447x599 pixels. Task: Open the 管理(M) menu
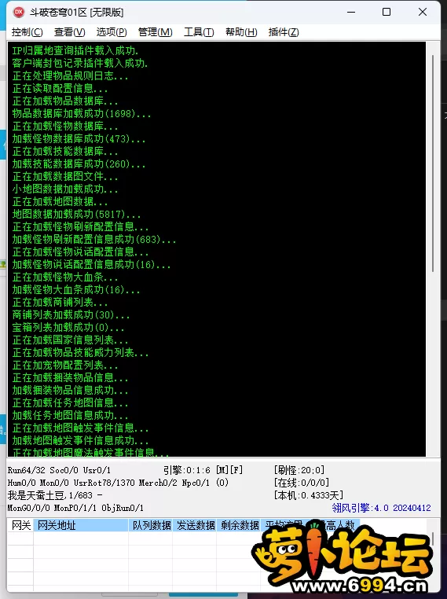(x=155, y=32)
